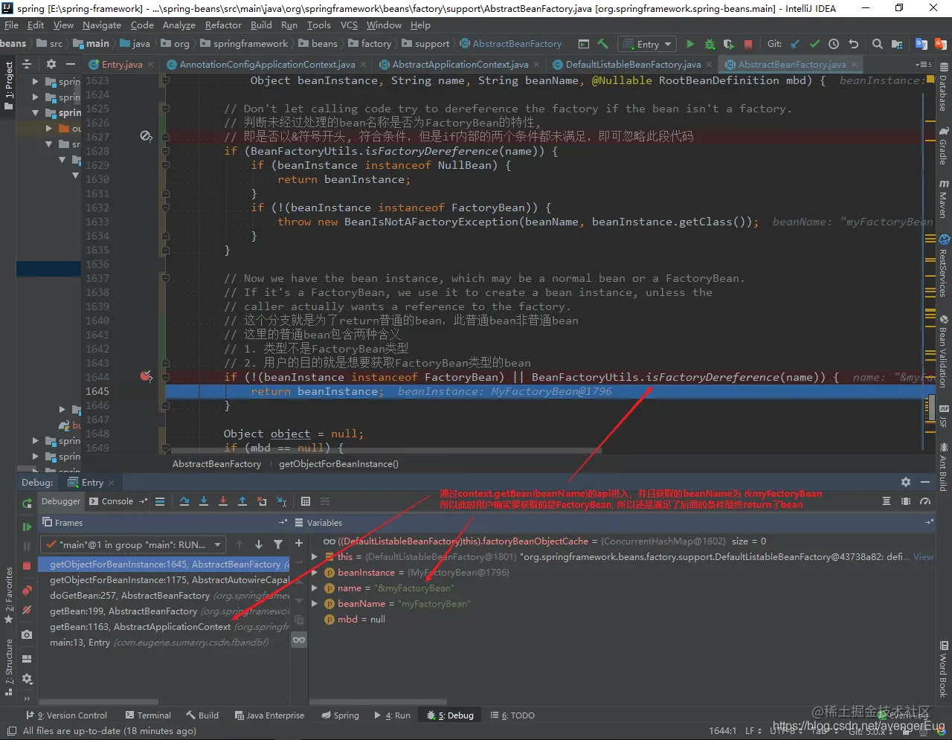This screenshot has height=740, width=952.
Task: Select frame main:13, Entry
Action: click(x=164, y=642)
